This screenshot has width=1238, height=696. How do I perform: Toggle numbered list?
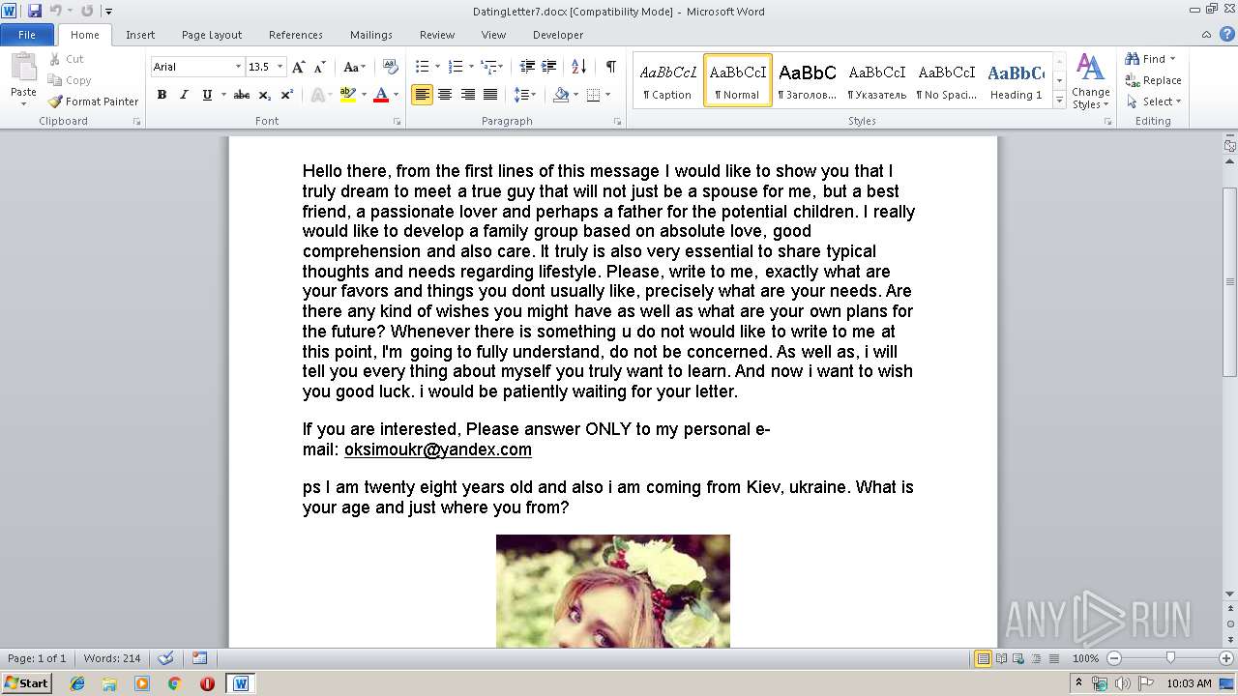tap(456, 67)
